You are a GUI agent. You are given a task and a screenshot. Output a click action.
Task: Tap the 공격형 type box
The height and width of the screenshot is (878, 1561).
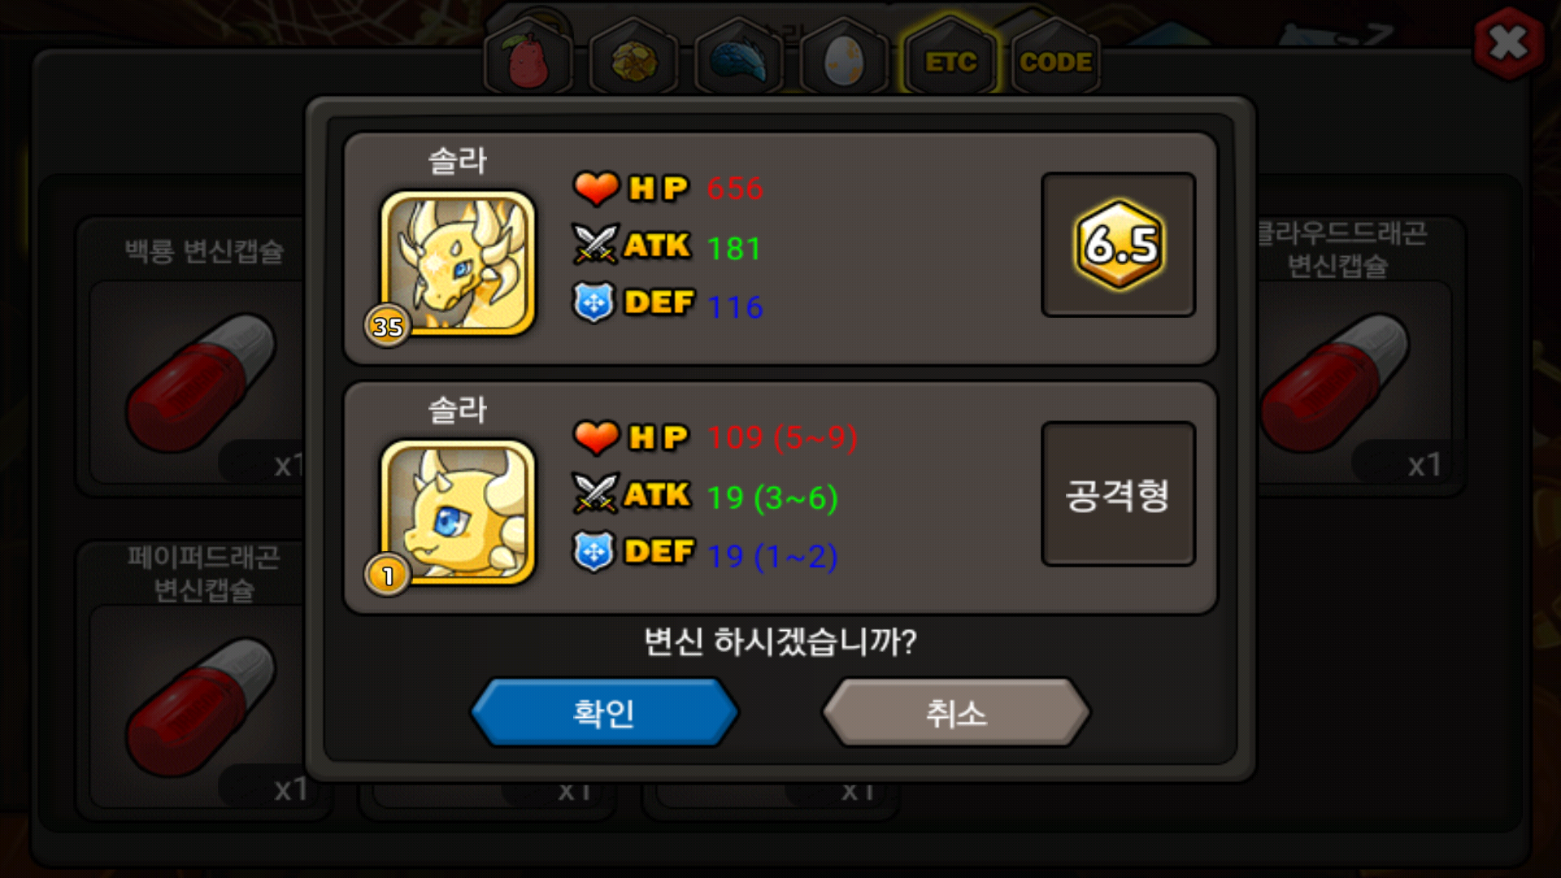(x=1118, y=493)
